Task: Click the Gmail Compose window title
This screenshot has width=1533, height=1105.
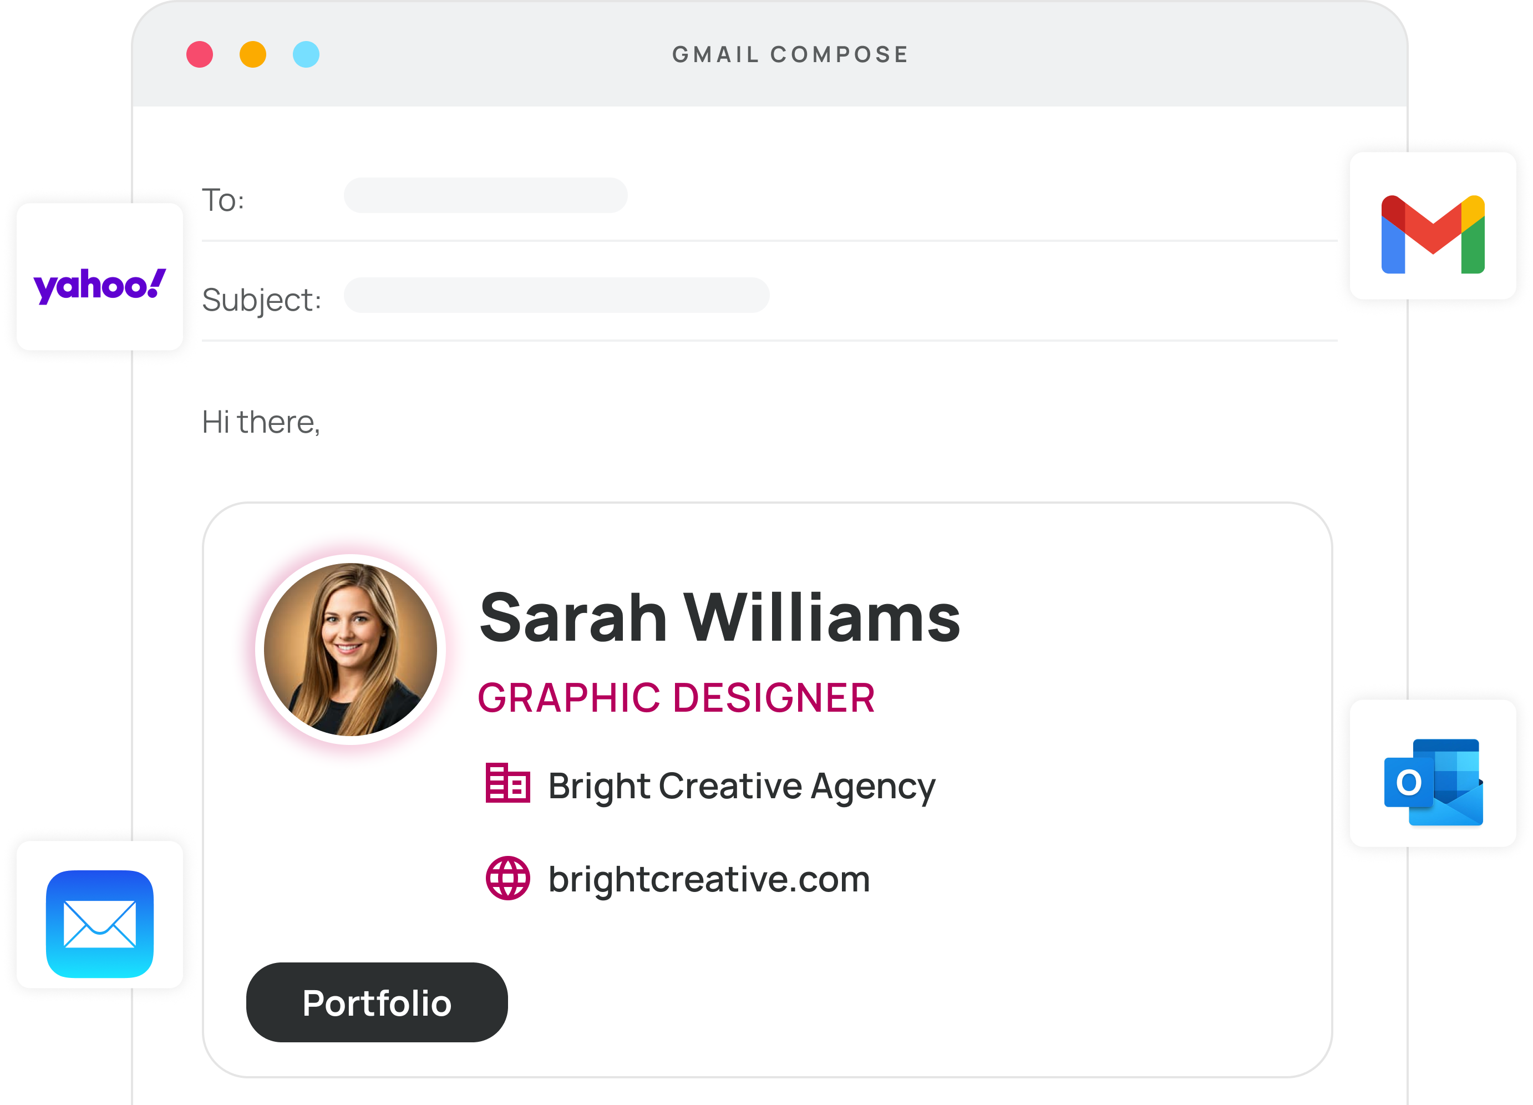Action: click(x=790, y=54)
